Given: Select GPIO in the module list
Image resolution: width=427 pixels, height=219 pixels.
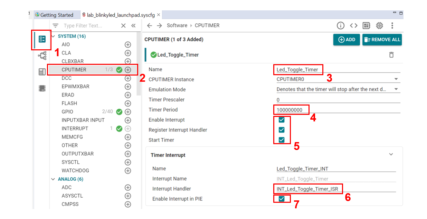Looking at the screenshot, I should (67, 112).
